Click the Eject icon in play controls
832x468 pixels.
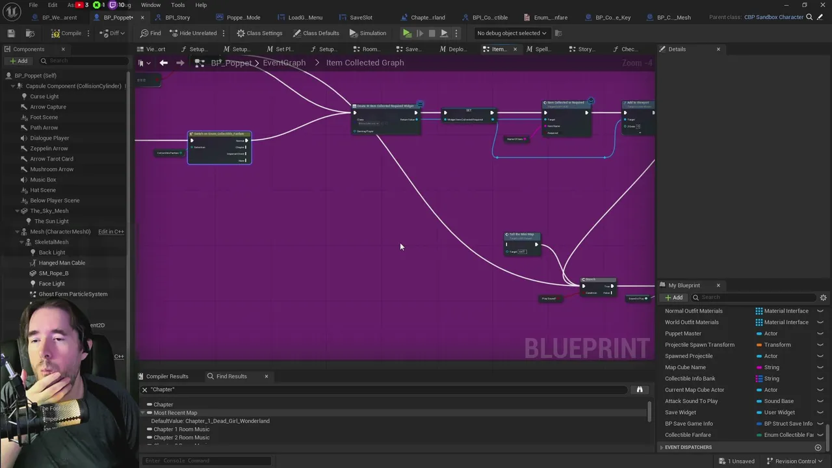point(444,33)
